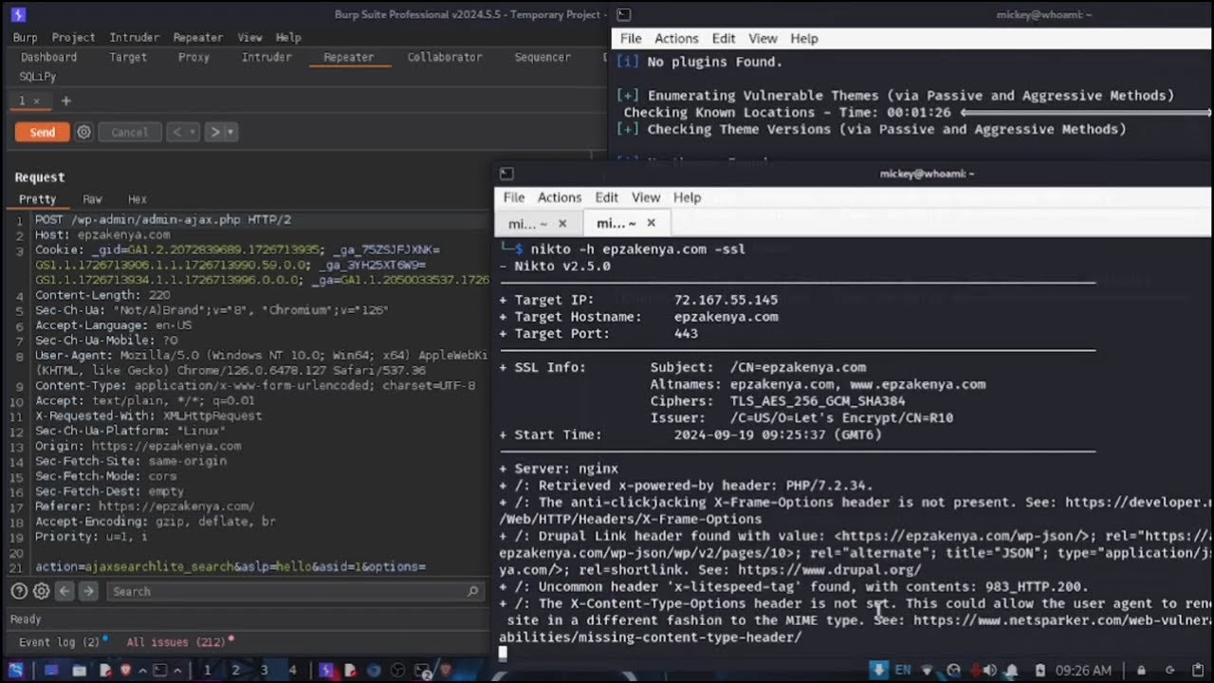
Task: Go forward in Repeater request history
Action: [214, 132]
